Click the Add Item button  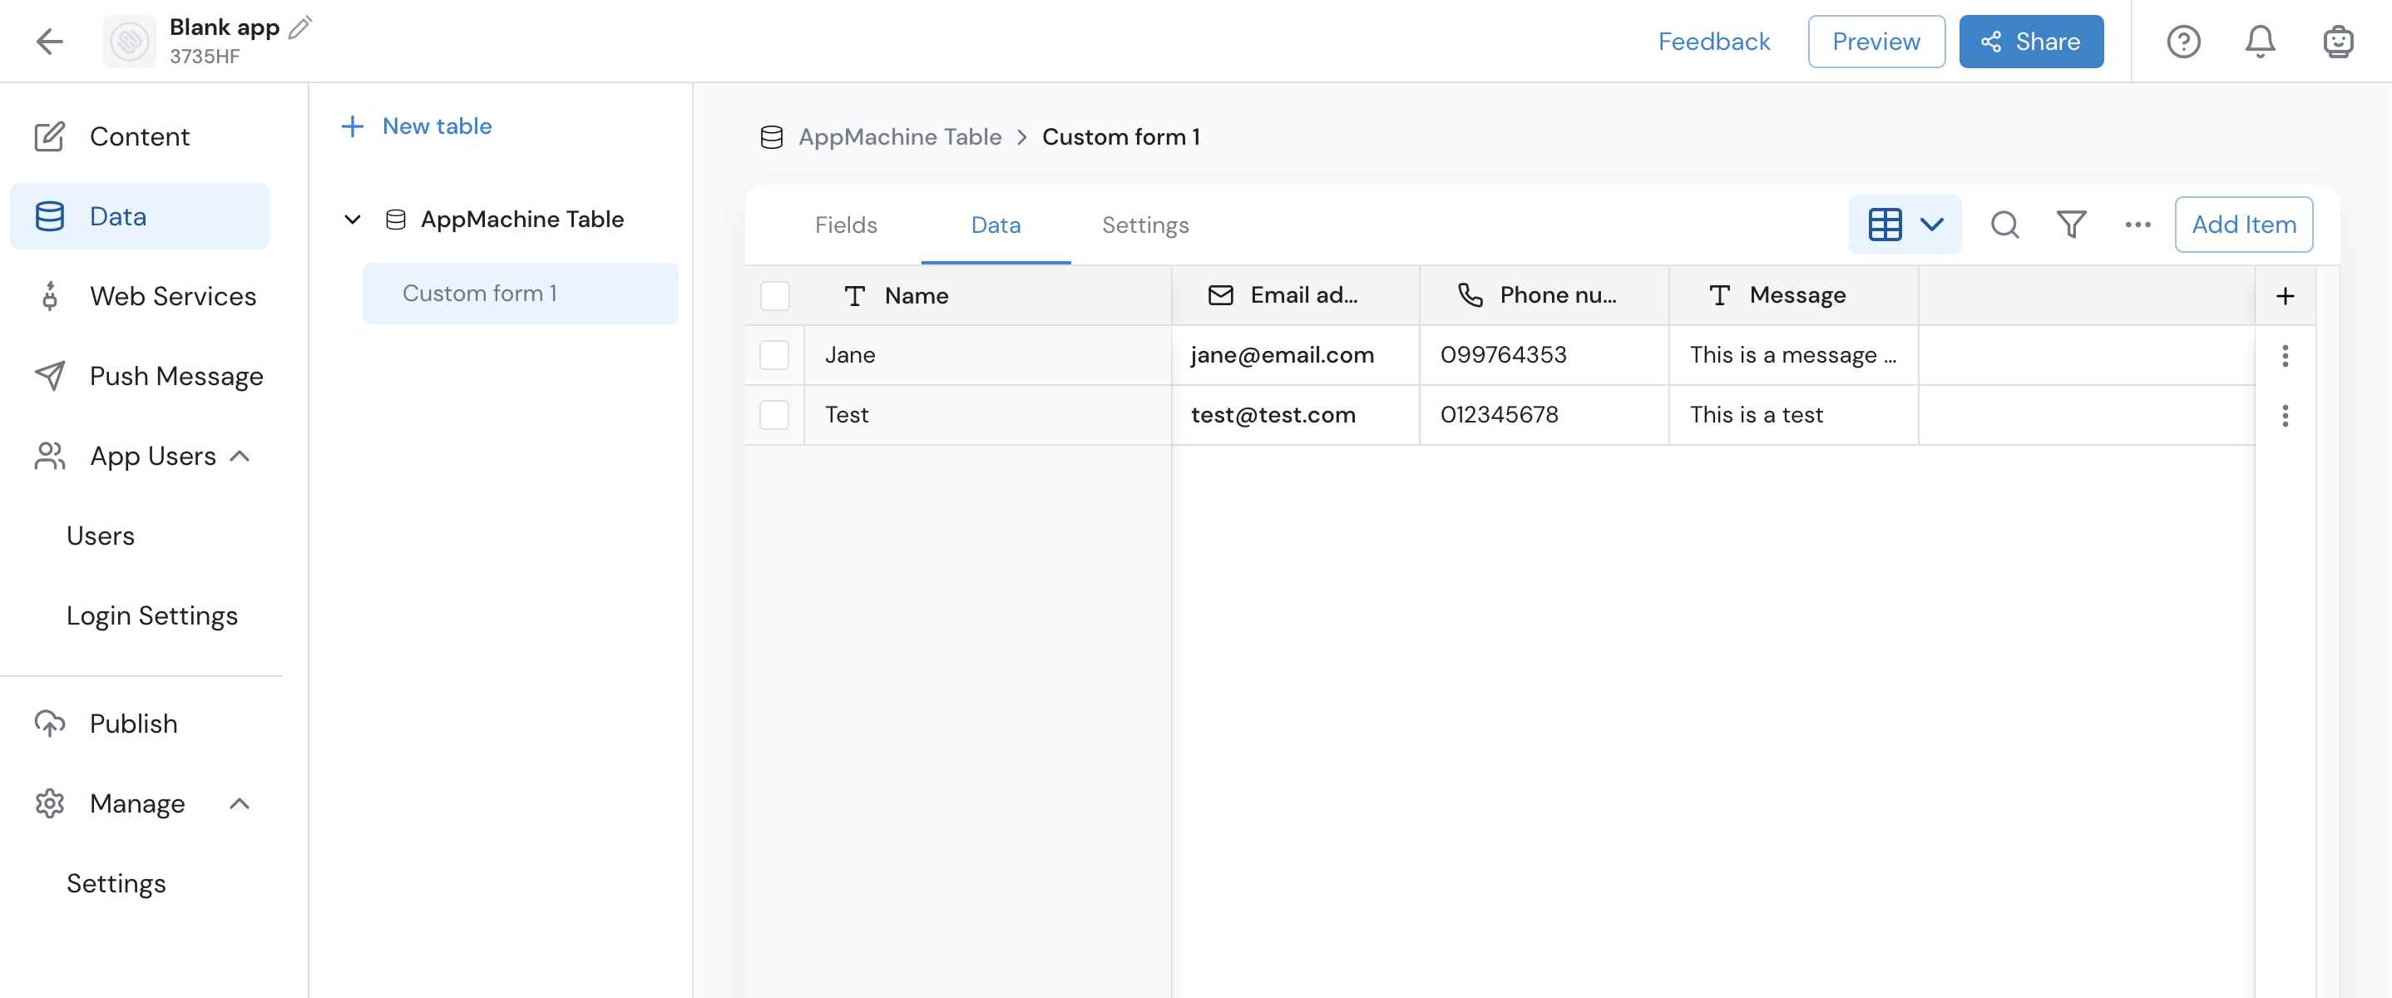(2243, 224)
